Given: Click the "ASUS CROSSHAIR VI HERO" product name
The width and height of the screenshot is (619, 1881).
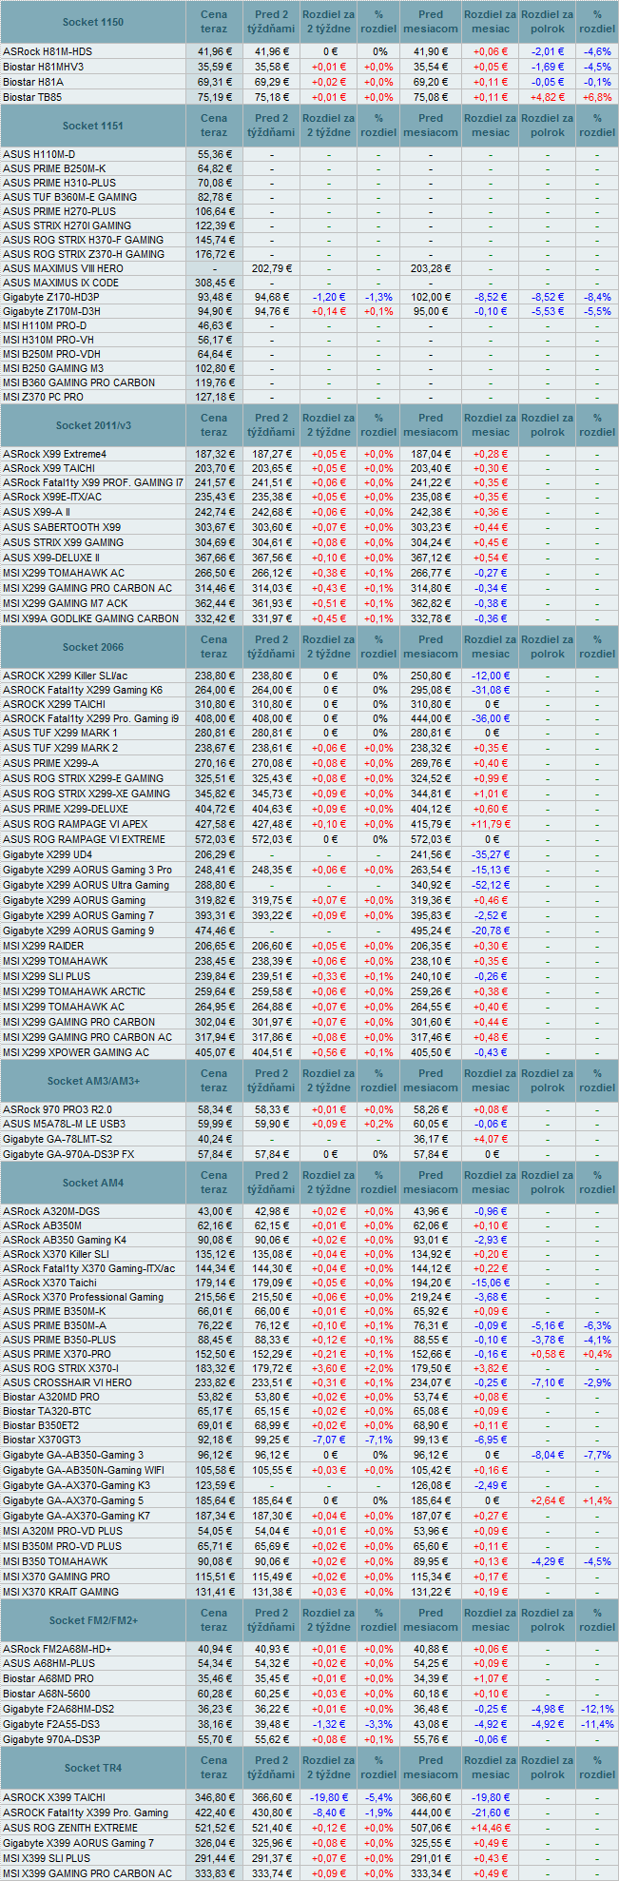Looking at the screenshot, I should pyautogui.click(x=68, y=1382).
